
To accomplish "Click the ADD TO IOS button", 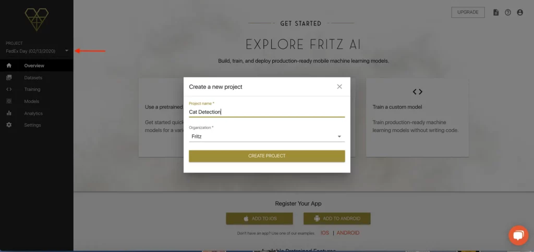I will click(259, 218).
